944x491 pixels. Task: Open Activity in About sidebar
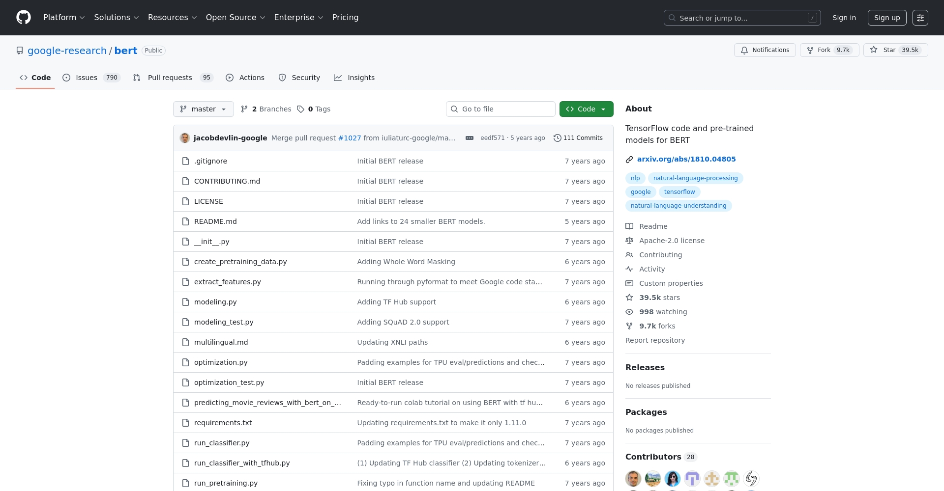[645, 269]
